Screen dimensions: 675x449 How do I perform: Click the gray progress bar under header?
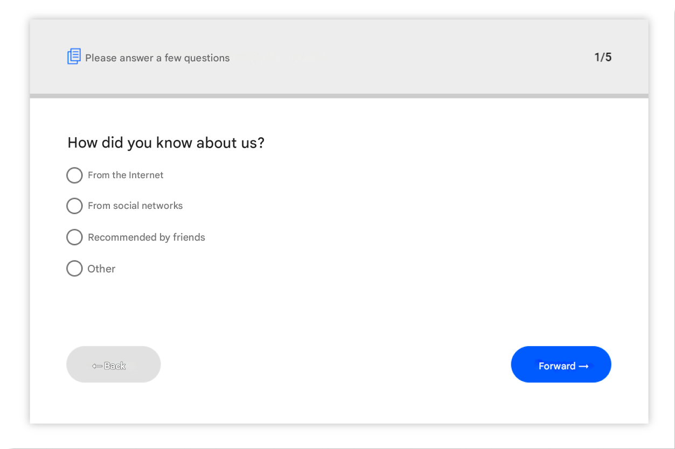click(x=339, y=96)
